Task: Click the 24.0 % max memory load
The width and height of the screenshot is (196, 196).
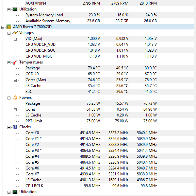Action: coord(151,15)
